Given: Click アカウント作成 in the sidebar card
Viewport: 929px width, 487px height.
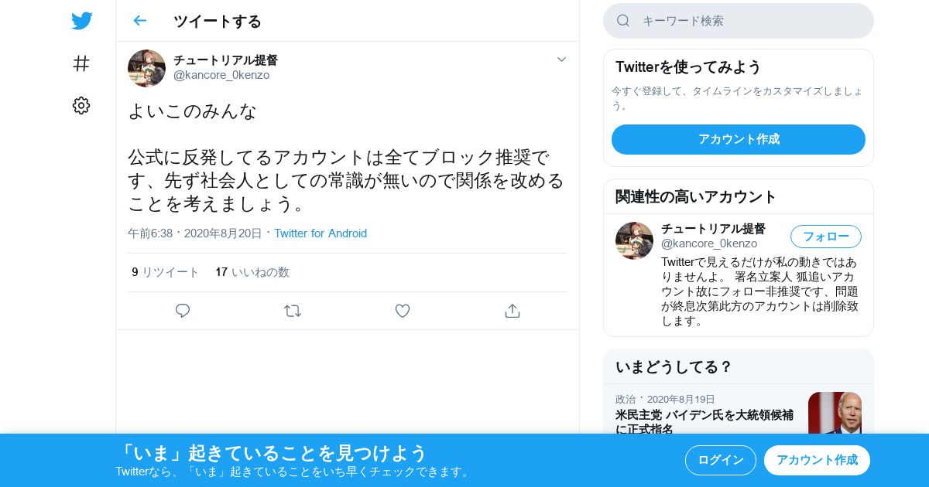Looking at the screenshot, I should [739, 139].
